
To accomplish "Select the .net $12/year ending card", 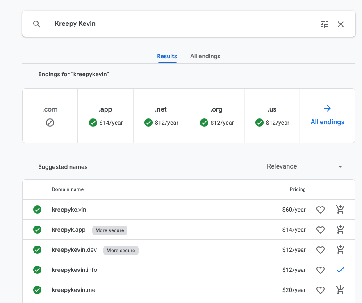I will tap(161, 116).
